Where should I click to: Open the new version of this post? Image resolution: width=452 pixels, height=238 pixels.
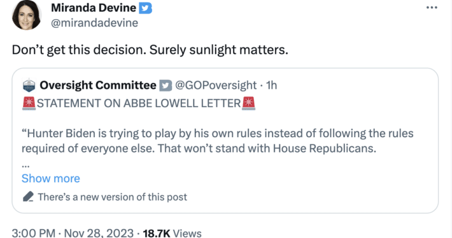click(113, 197)
